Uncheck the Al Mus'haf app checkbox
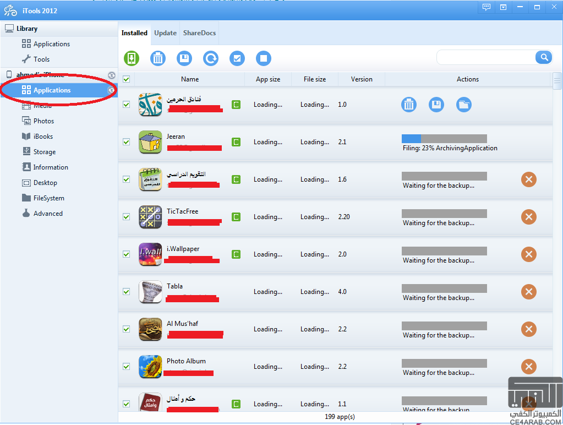This screenshot has width=563, height=425. pyautogui.click(x=127, y=329)
